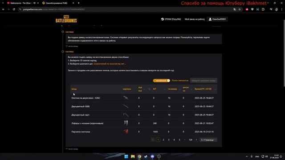Go to next page with arrow
This screenshot has width=285, height=160.
point(196,140)
